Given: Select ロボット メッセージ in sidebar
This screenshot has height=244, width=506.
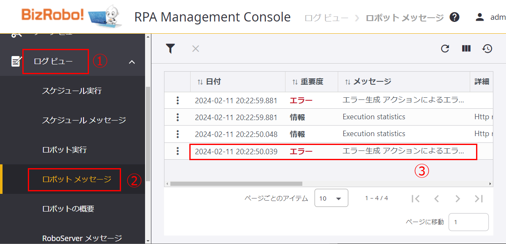Looking at the screenshot, I should click(x=77, y=180).
